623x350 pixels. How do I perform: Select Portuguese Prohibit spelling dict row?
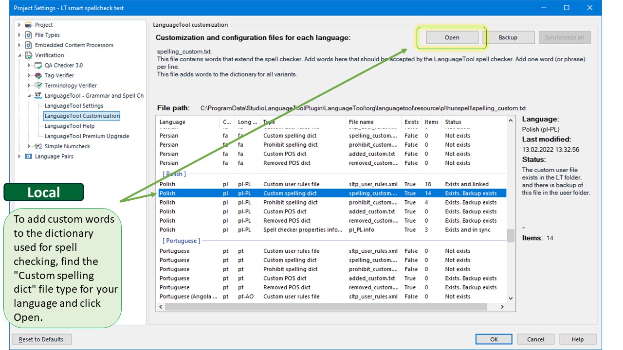pyautogui.click(x=331, y=269)
